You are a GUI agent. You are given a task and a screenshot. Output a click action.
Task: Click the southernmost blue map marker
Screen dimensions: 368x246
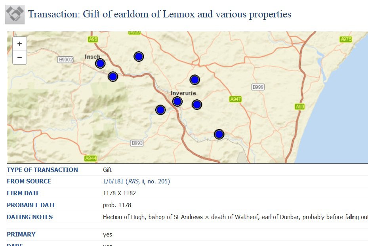(x=219, y=134)
